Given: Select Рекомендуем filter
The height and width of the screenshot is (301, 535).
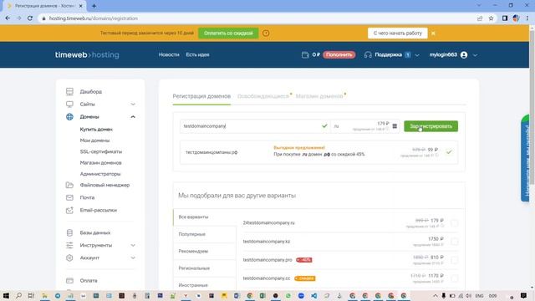Looking at the screenshot, I should (205, 251).
